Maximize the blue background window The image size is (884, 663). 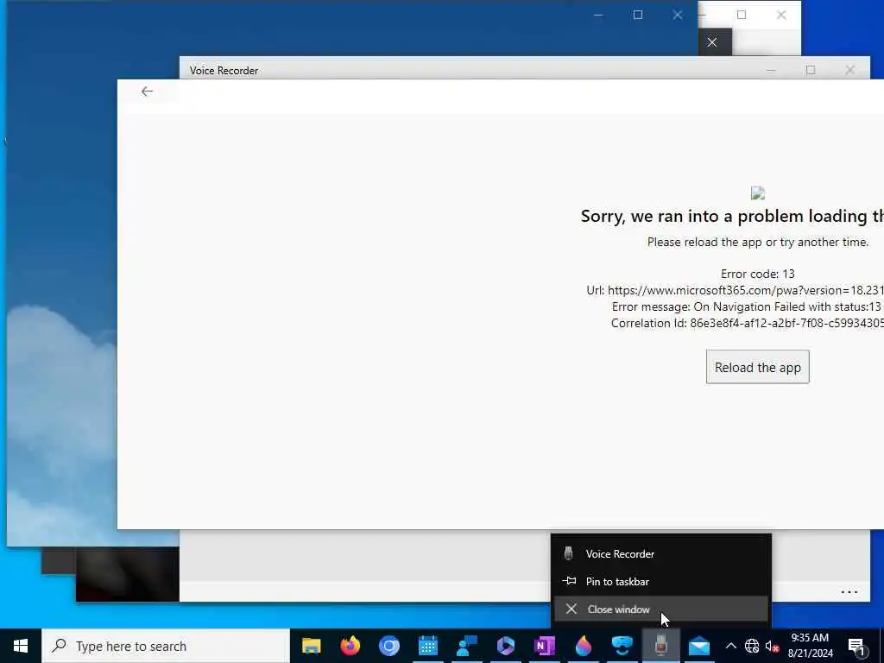pos(638,16)
